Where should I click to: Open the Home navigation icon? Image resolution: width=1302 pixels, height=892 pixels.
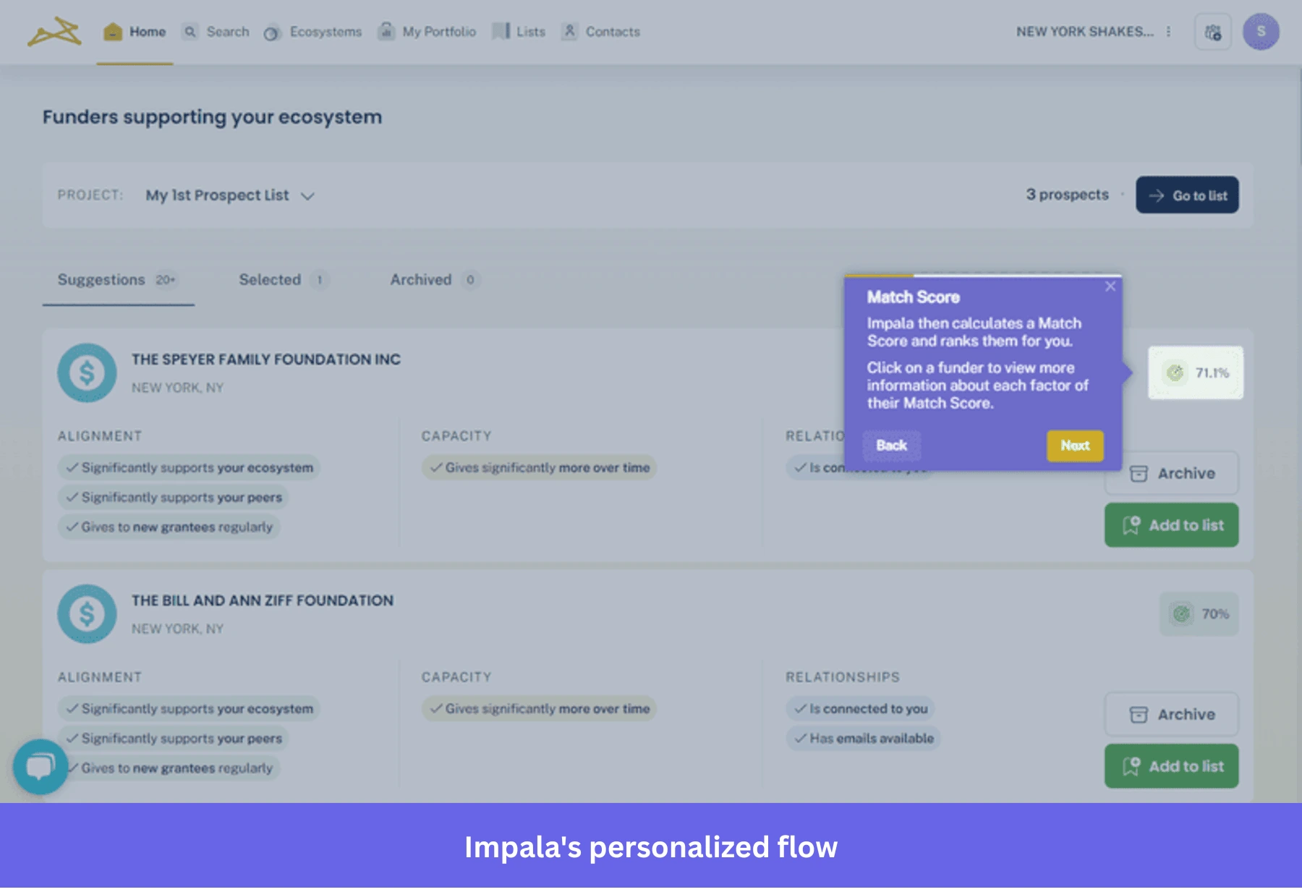[112, 31]
